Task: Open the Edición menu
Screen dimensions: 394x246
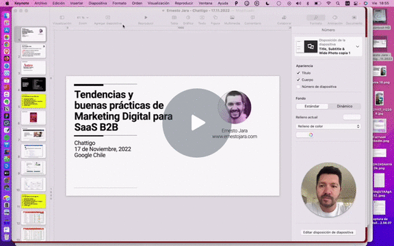Action: (x=59, y=3)
